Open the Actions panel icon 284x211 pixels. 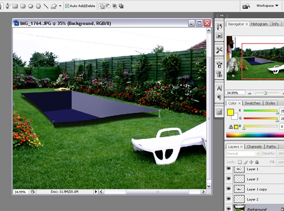(219, 36)
